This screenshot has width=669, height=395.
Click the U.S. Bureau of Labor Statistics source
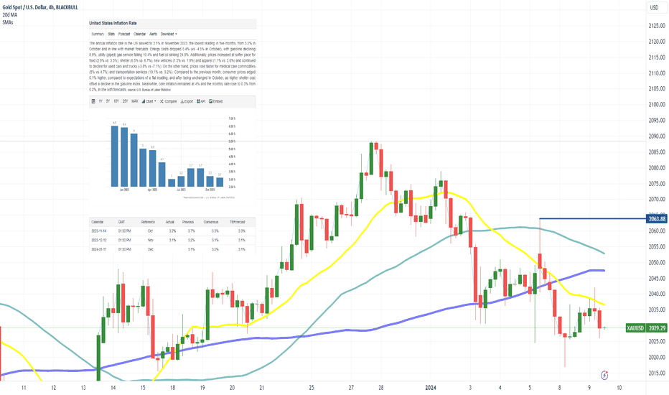coord(153,90)
